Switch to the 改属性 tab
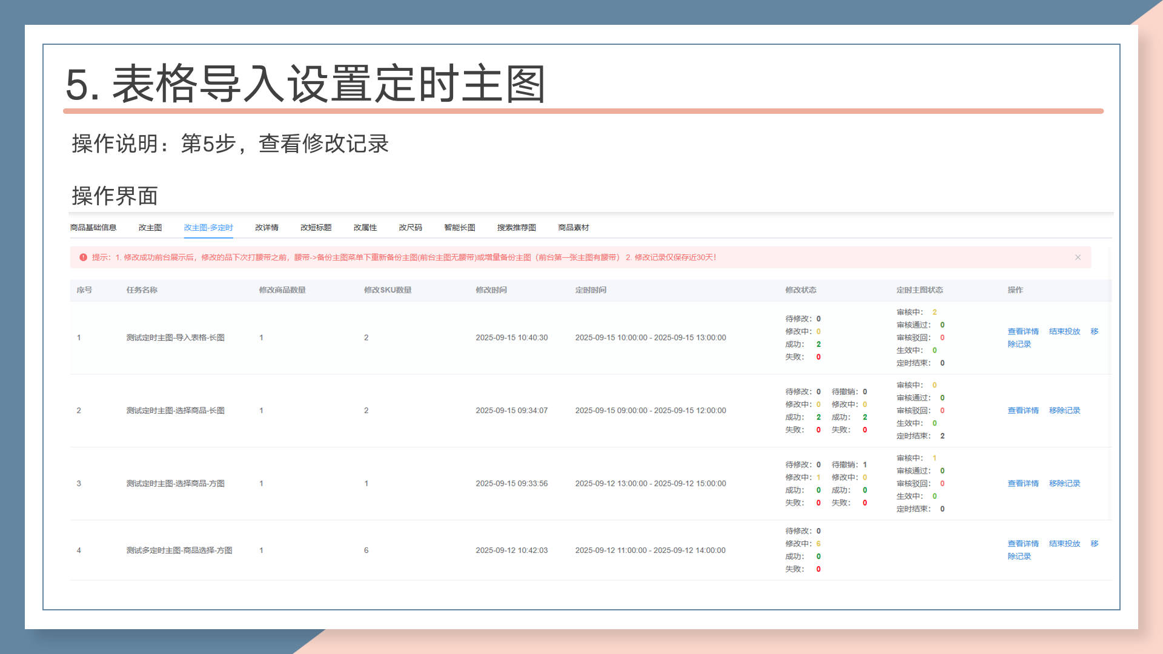Viewport: 1163px width, 654px height. click(x=365, y=228)
